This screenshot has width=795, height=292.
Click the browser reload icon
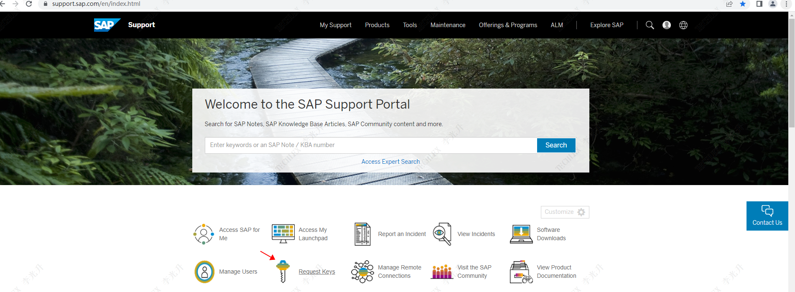point(29,4)
